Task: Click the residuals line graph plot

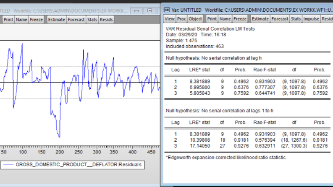Action: (80, 93)
